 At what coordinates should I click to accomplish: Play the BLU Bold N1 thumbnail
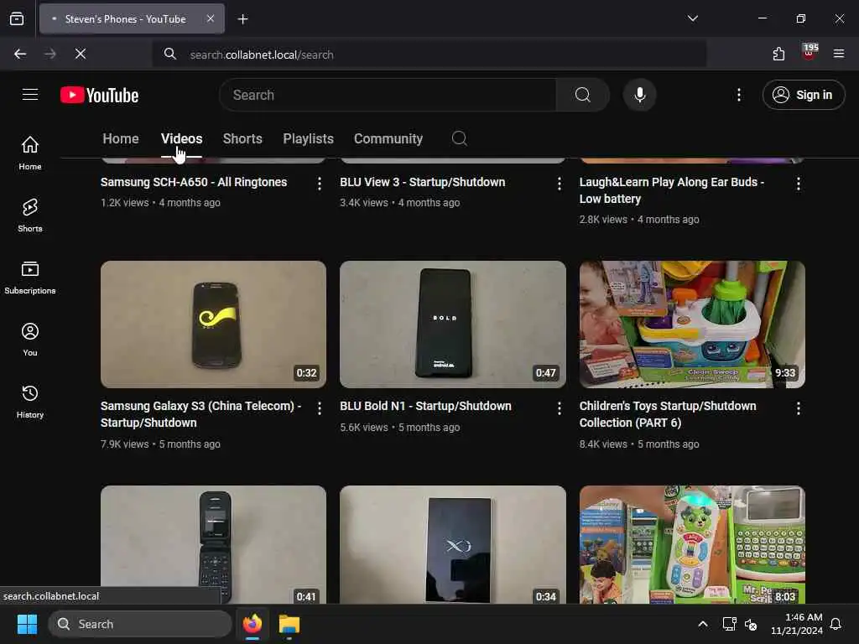coord(452,325)
